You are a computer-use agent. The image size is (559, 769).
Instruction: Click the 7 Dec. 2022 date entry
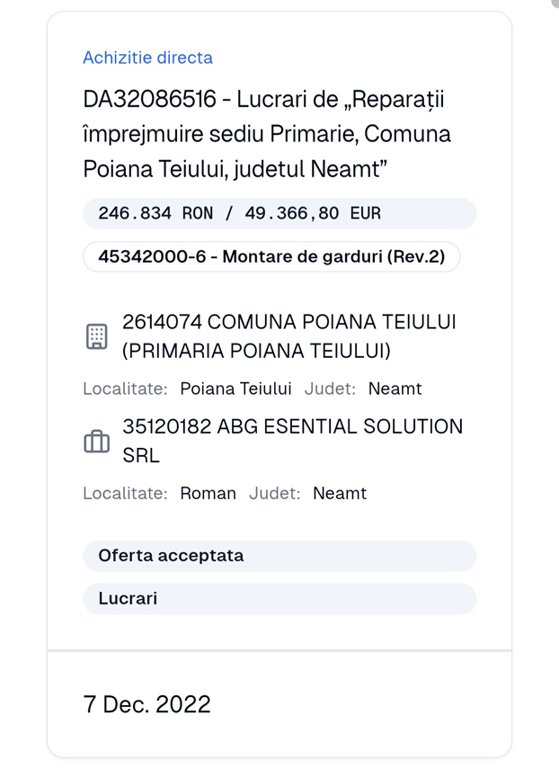click(147, 703)
